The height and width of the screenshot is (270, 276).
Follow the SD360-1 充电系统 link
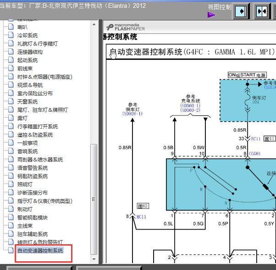tap(190, 106)
